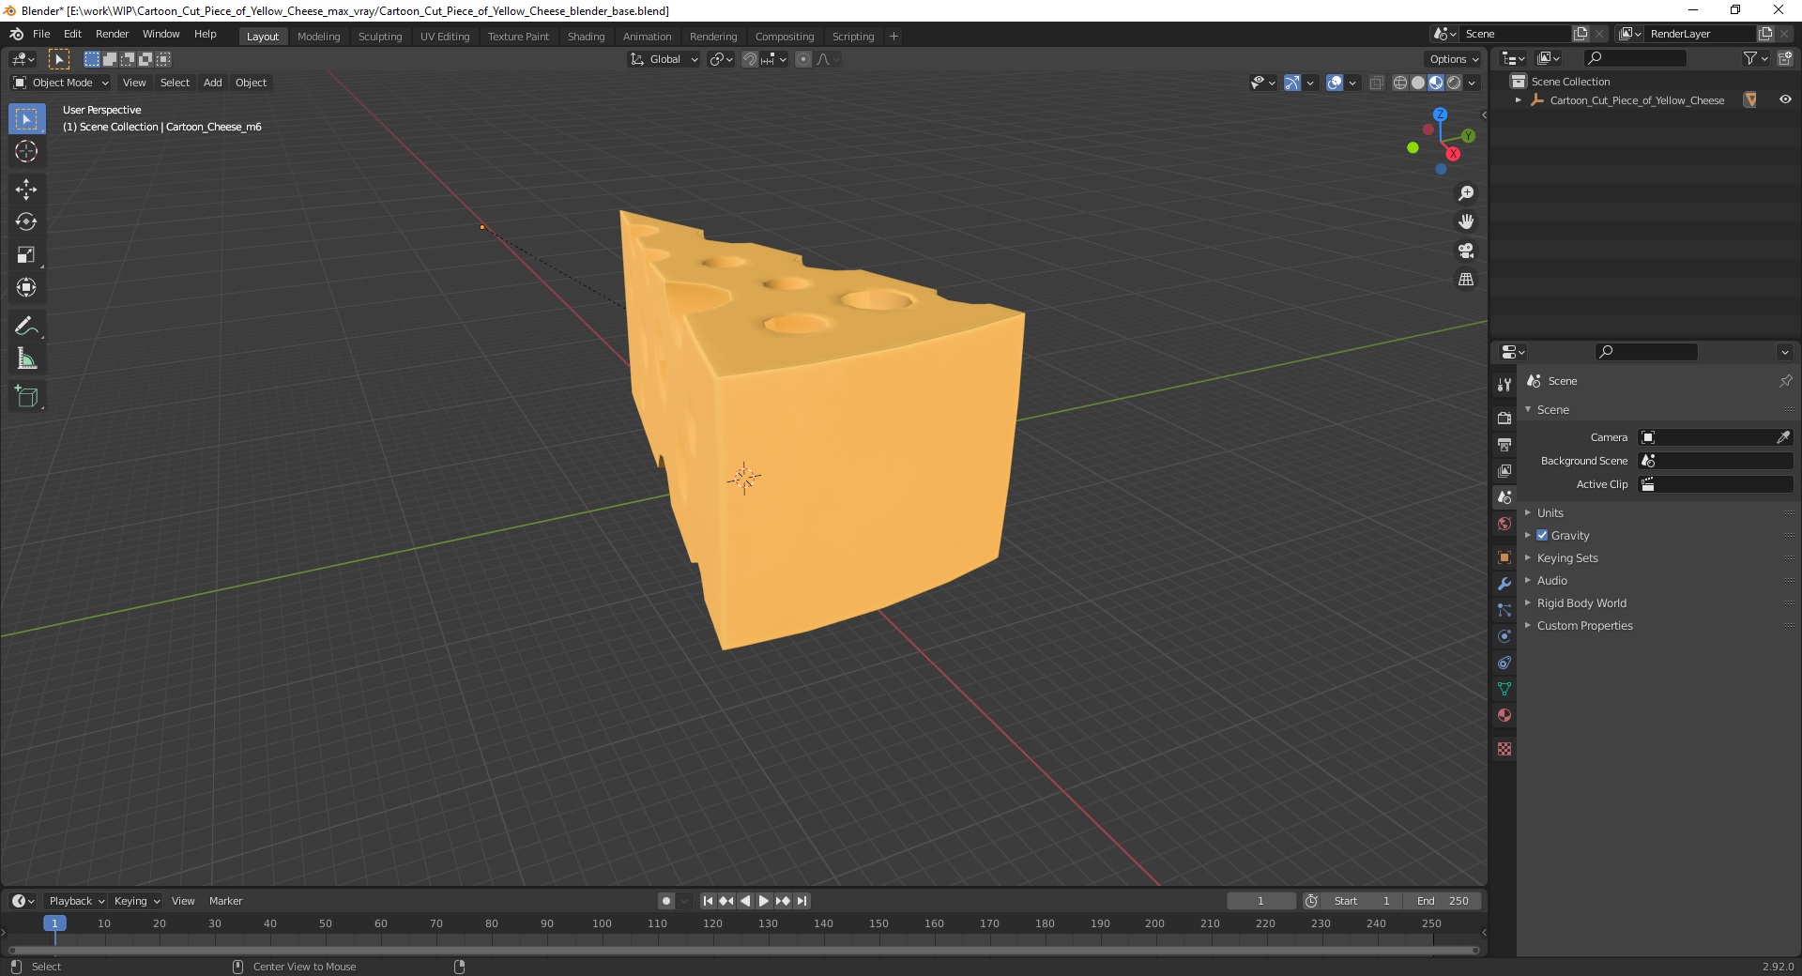The height and width of the screenshot is (976, 1802).
Task: Enable the Gravity checkbox
Action: click(1542, 535)
